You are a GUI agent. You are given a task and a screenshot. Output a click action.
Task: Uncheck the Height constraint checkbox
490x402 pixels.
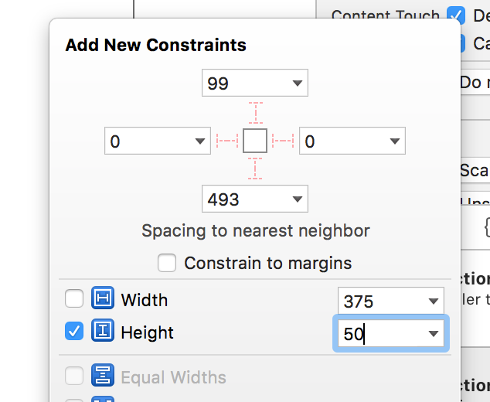74,331
